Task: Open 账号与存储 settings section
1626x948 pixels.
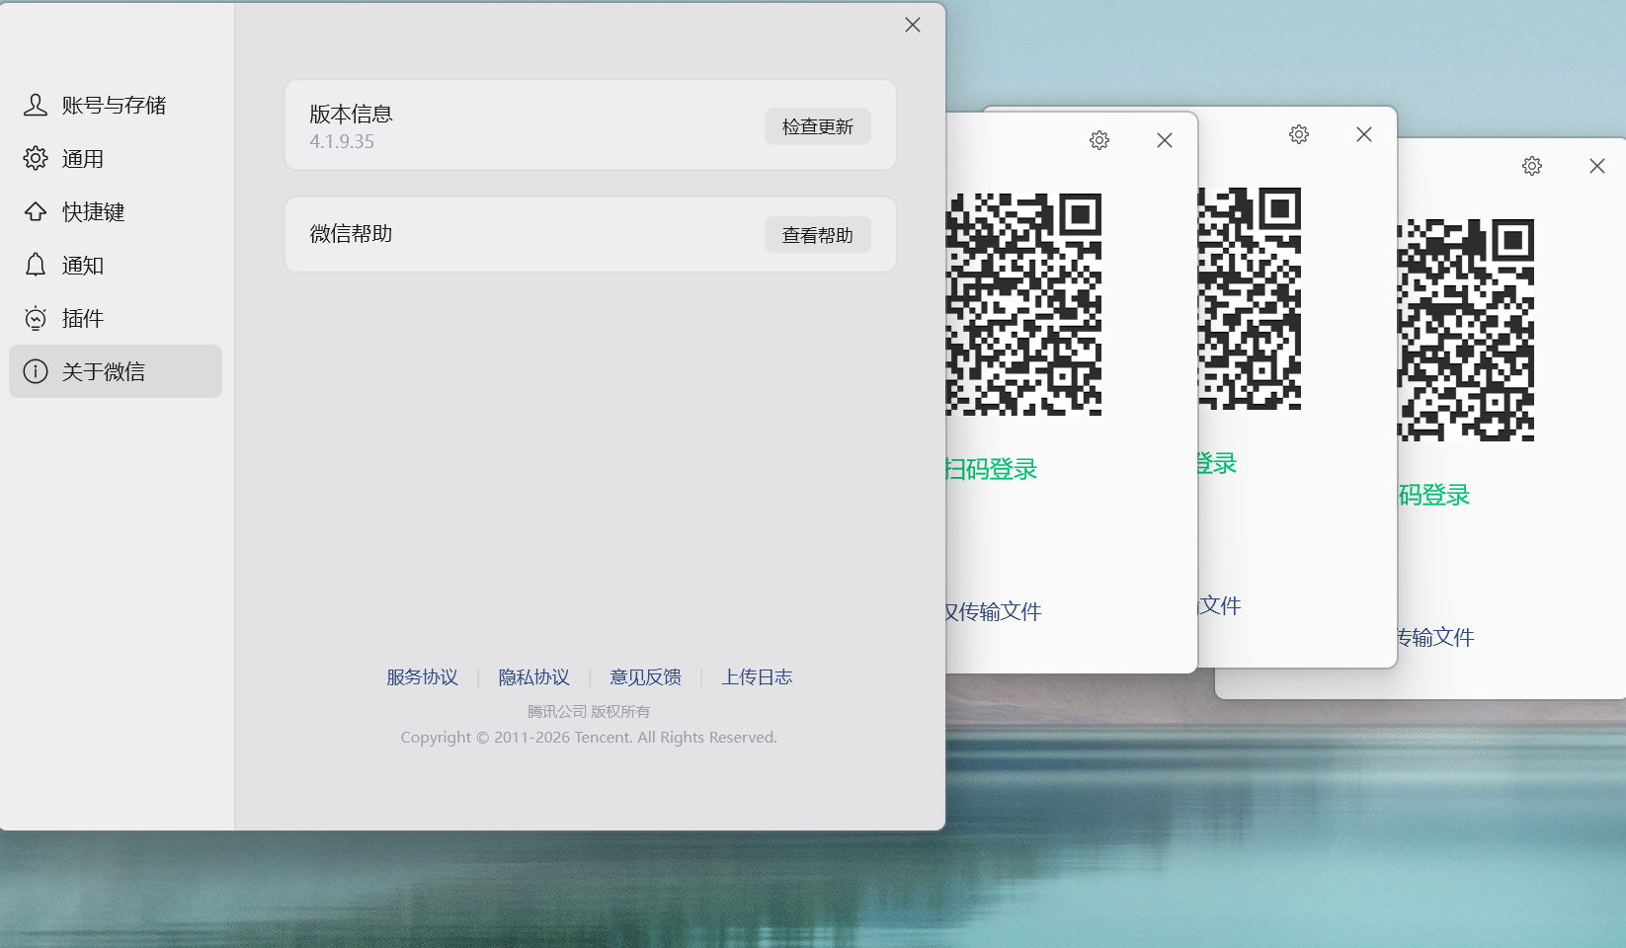Action: point(115,105)
